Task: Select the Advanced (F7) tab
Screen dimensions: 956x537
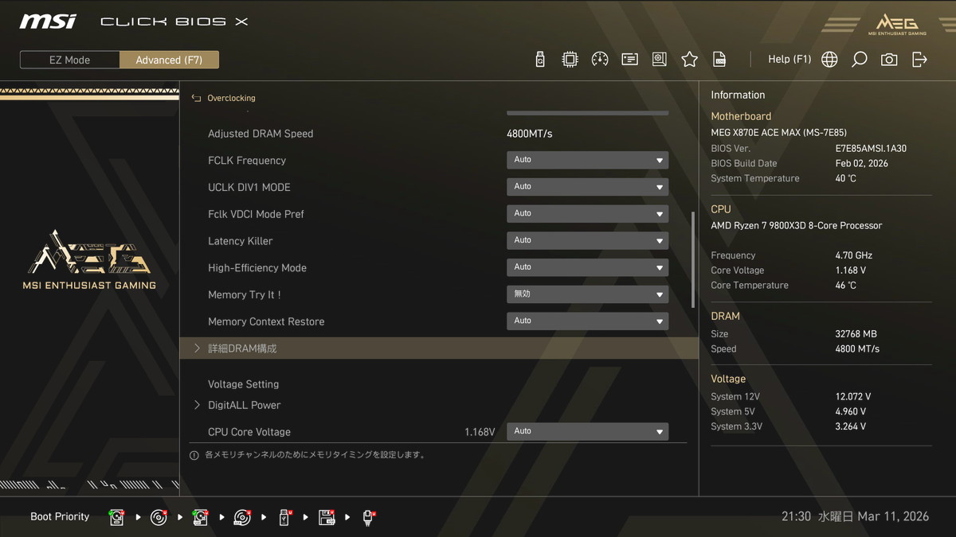Action: coord(169,60)
